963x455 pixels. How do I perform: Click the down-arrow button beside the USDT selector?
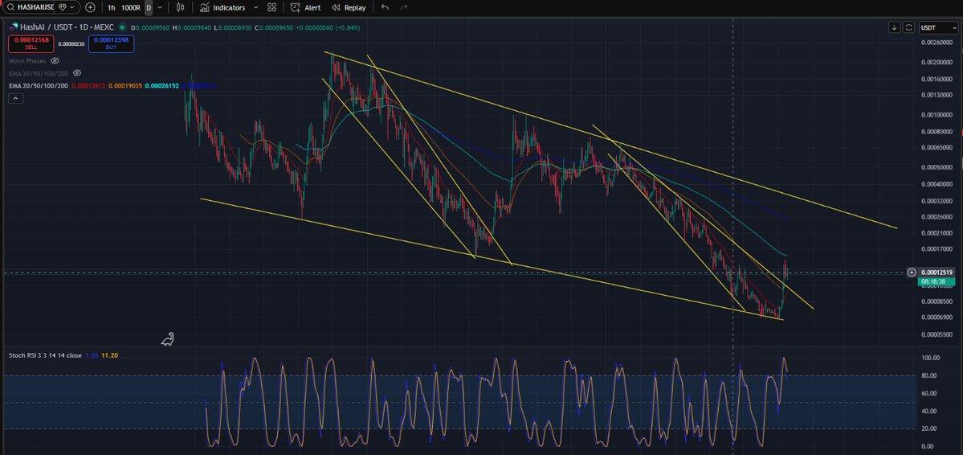pyautogui.click(x=894, y=27)
